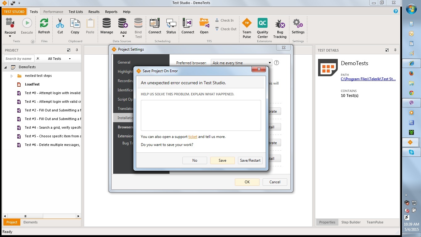This screenshot has height=237, width=421.
Task: Click the Add data source icon
Action: (x=123, y=23)
